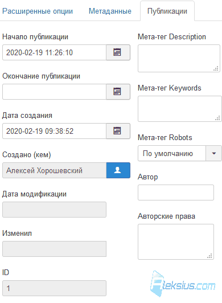Click the empty Окончание публикации field
The height and width of the screenshot is (303, 222).
[x=54, y=92]
